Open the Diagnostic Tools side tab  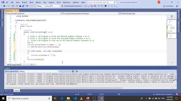[179, 26]
